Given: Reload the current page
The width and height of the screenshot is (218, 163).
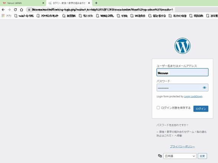Looking at the screenshot, I should point(15,10).
